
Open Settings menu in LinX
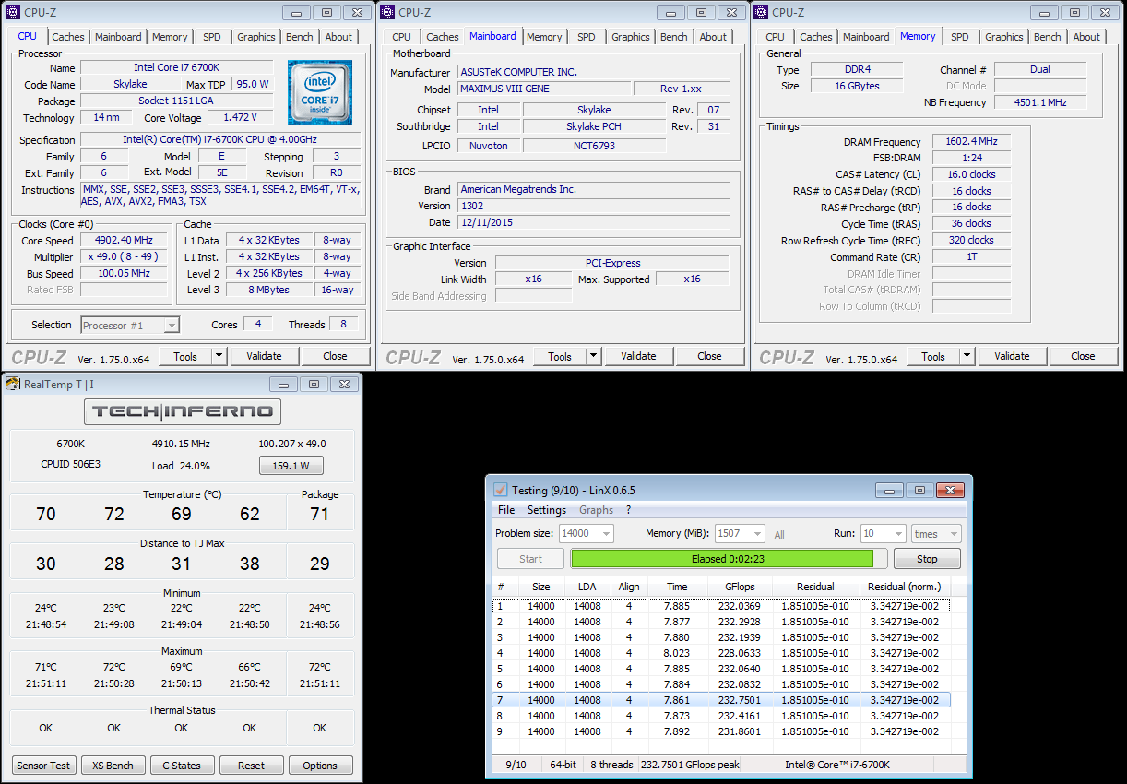[547, 510]
